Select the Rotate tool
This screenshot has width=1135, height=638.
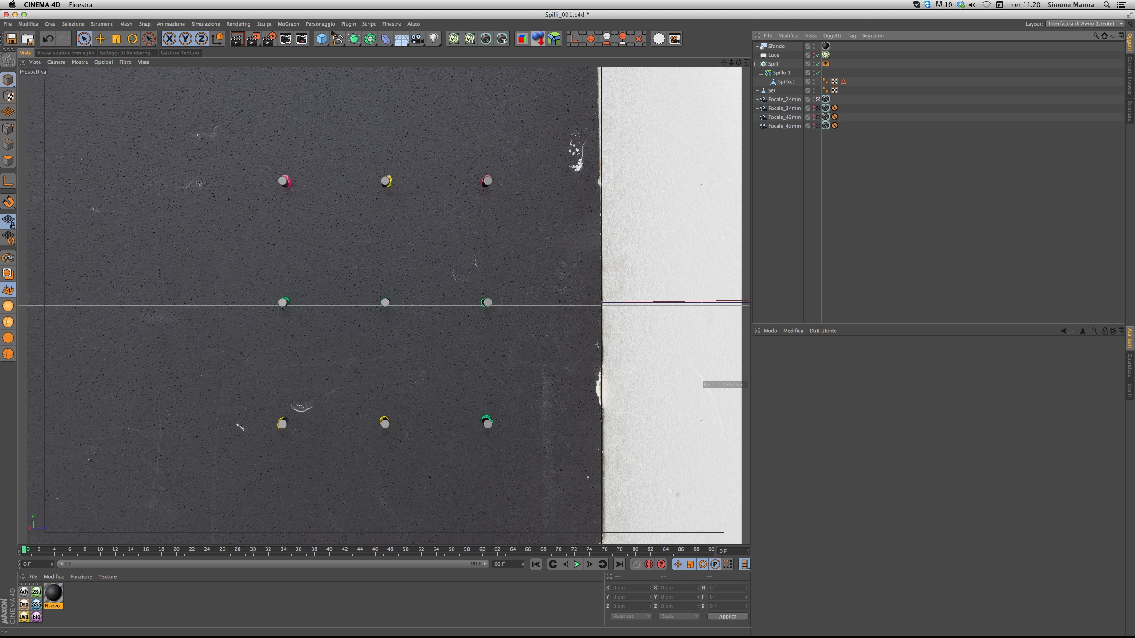tap(132, 39)
